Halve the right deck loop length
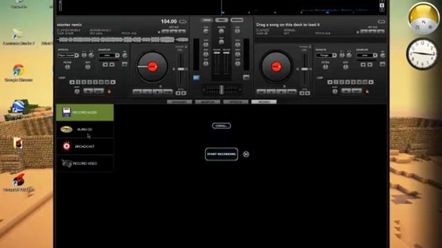The height and width of the screenshot is (248, 442). point(330,82)
